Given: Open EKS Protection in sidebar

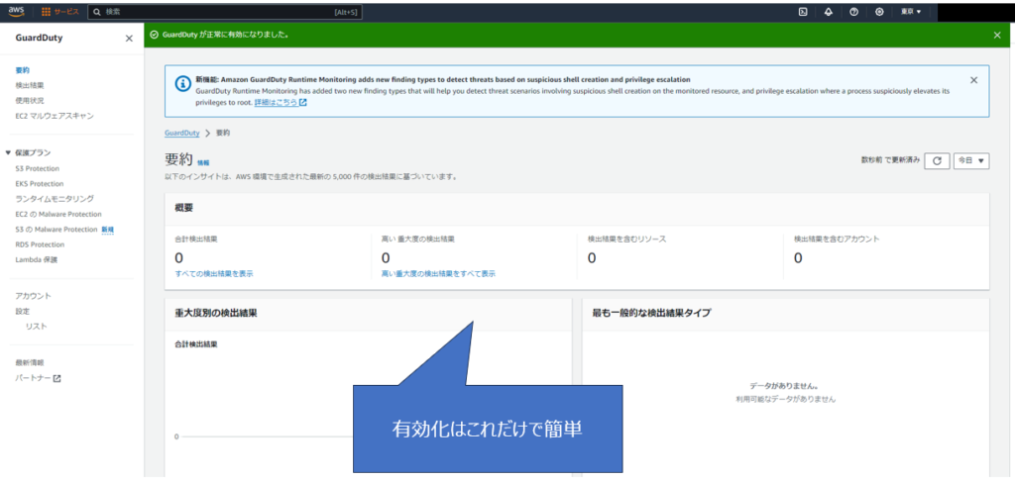Looking at the screenshot, I should [40, 184].
